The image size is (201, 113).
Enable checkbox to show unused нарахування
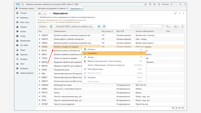point(38,17)
